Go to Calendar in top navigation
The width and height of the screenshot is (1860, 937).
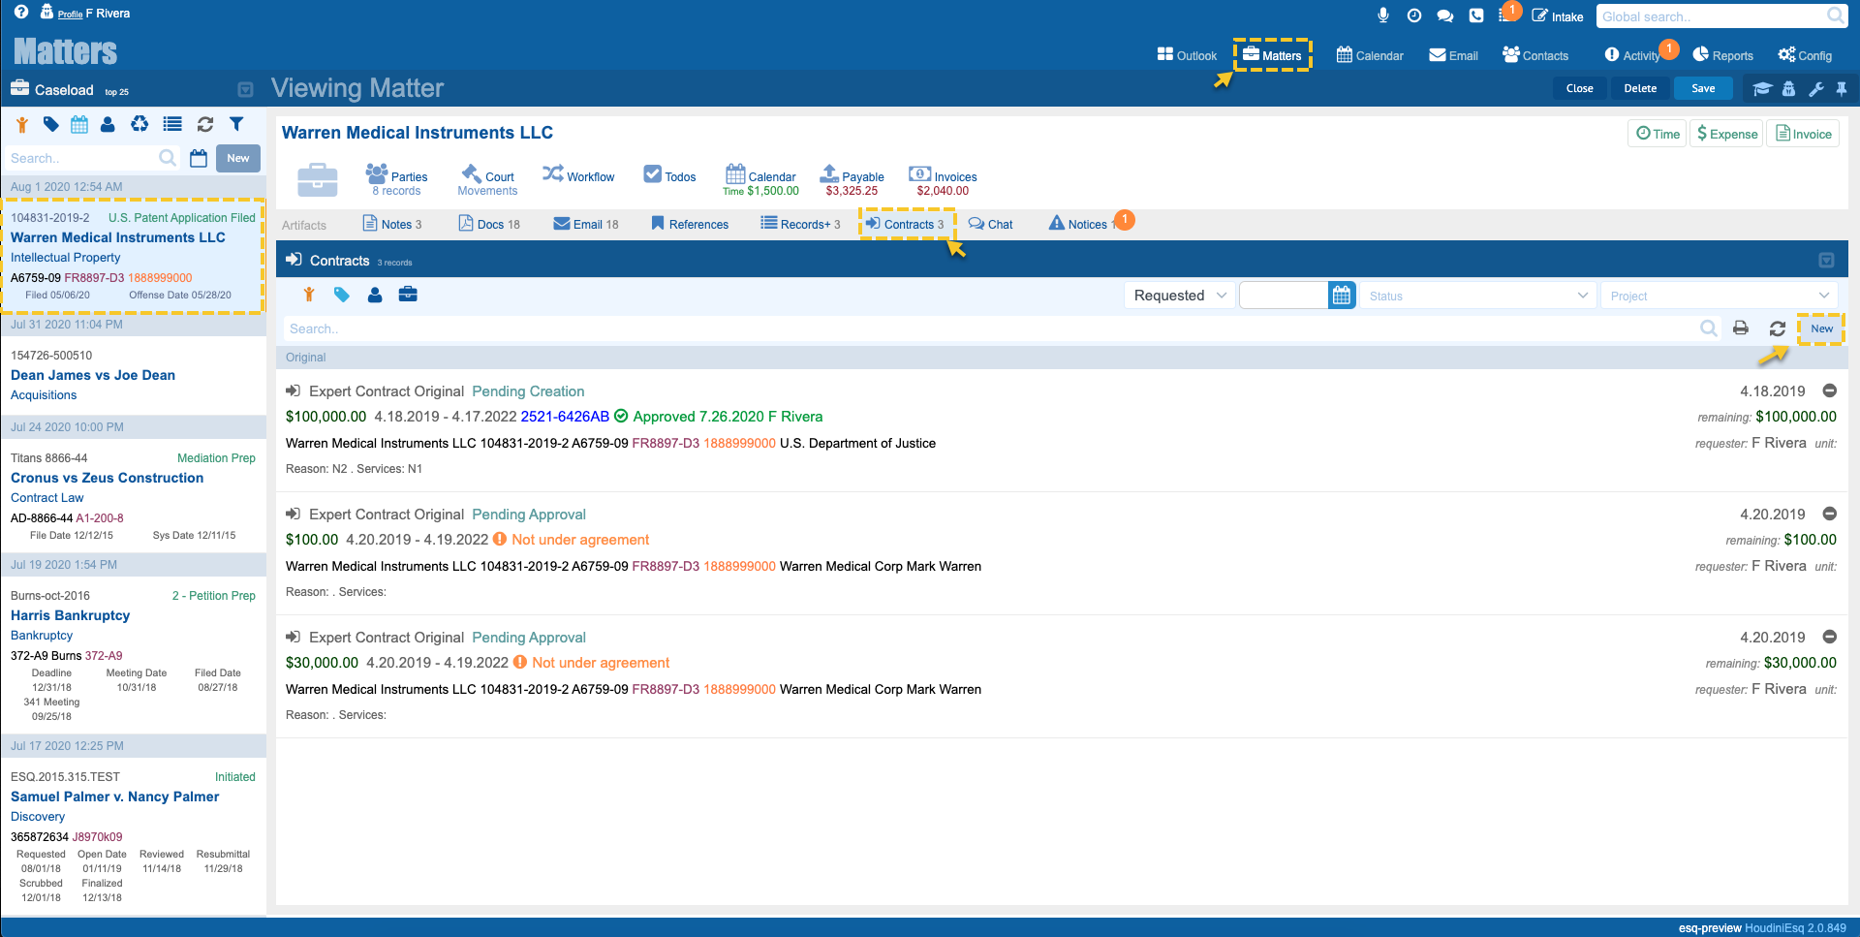[1370, 55]
